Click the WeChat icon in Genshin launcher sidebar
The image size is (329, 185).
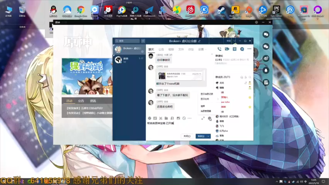tap(266, 46)
